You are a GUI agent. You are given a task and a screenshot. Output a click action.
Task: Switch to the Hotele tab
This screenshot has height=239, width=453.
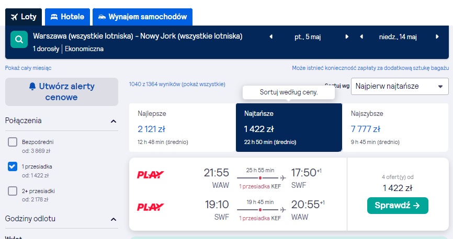click(x=67, y=17)
